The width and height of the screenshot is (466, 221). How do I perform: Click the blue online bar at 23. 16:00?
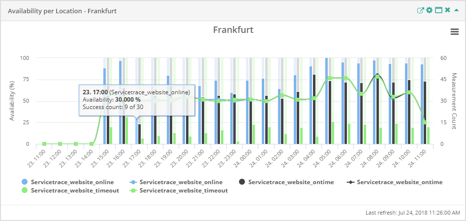pos(121,103)
